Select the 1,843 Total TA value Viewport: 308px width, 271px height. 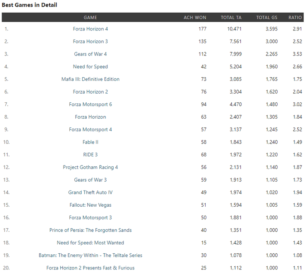pos(236,142)
